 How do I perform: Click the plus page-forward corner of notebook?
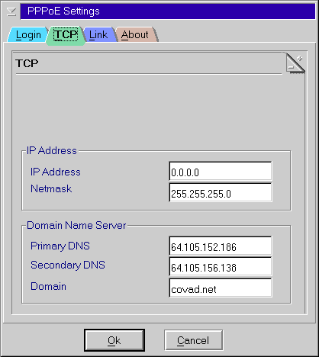(x=299, y=59)
